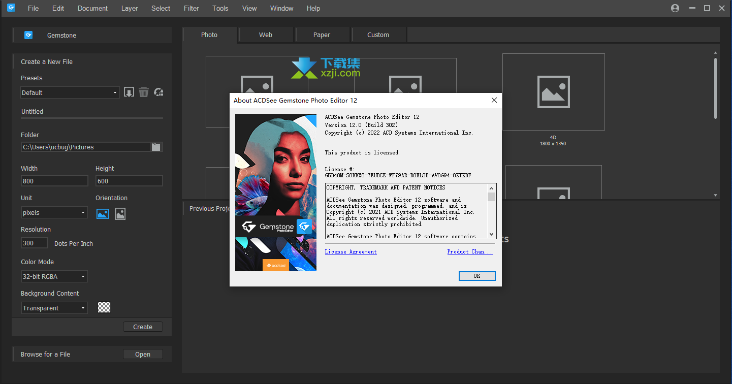
Task: Click the license key starting with G5D48M
Action: tap(398, 175)
